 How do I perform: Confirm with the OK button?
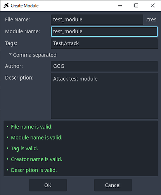pyautogui.click(x=48, y=185)
